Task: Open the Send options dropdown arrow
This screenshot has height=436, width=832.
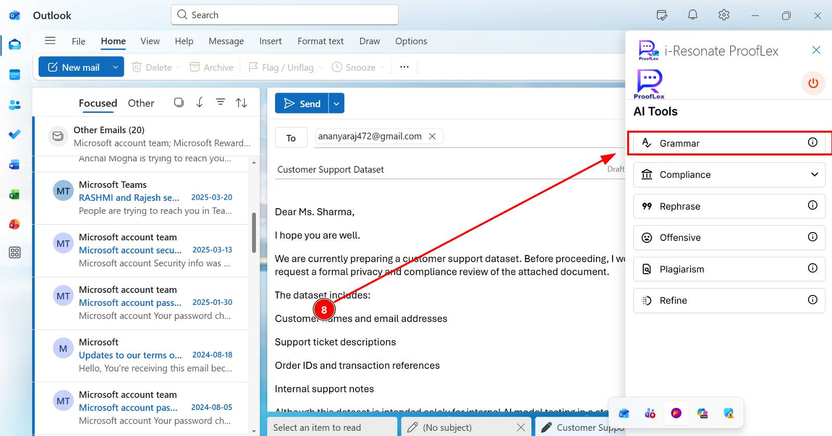Action: [336, 104]
